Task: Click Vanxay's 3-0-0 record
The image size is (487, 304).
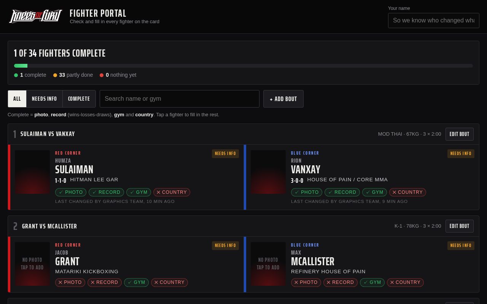Action: pos(297,180)
